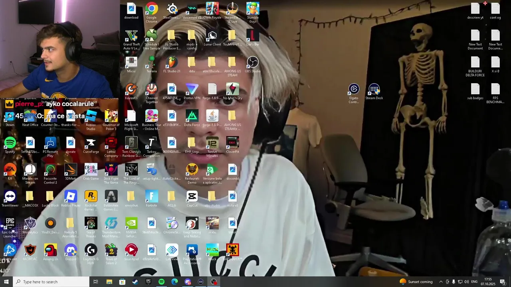Screen dimensions: 511x287
Task: Select the Stream Deck desktop shortcut
Action: coord(374,91)
